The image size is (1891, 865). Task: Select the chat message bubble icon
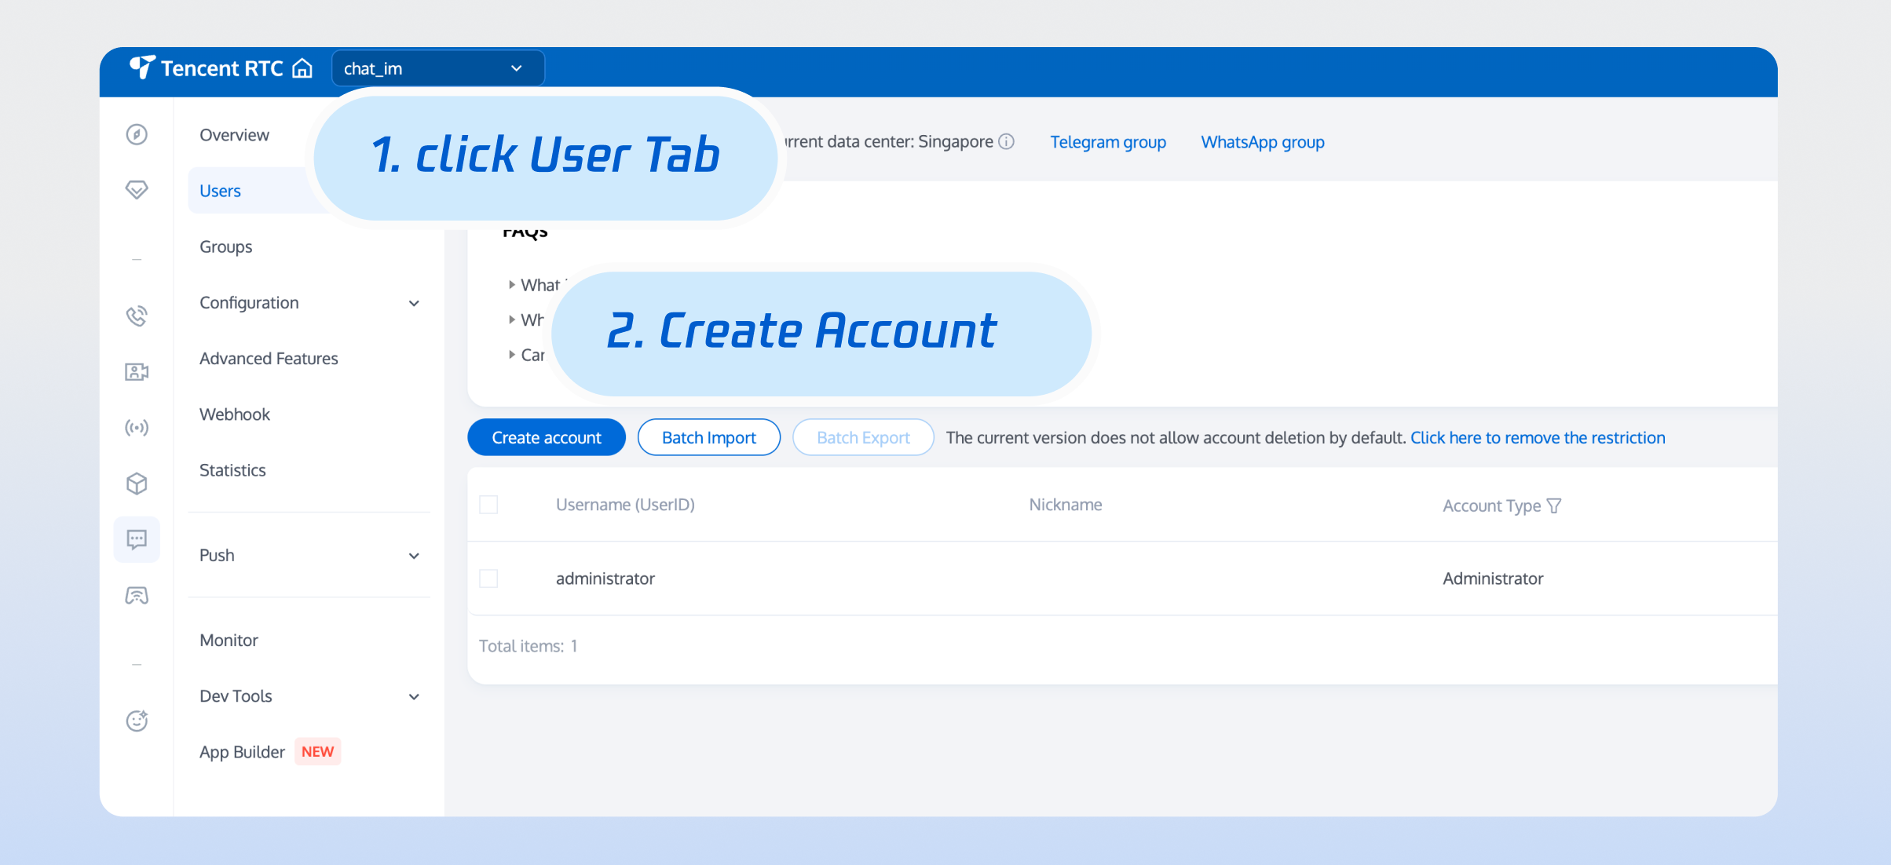137,539
